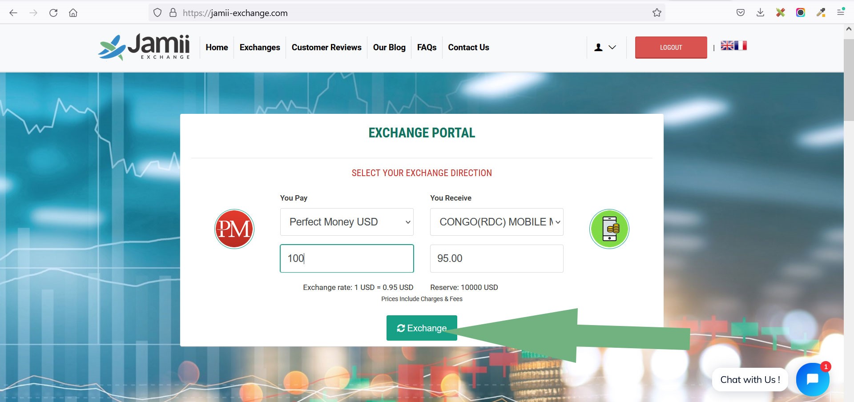The image size is (854, 402).
Task: Click the You Pay label
Action: click(294, 198)
